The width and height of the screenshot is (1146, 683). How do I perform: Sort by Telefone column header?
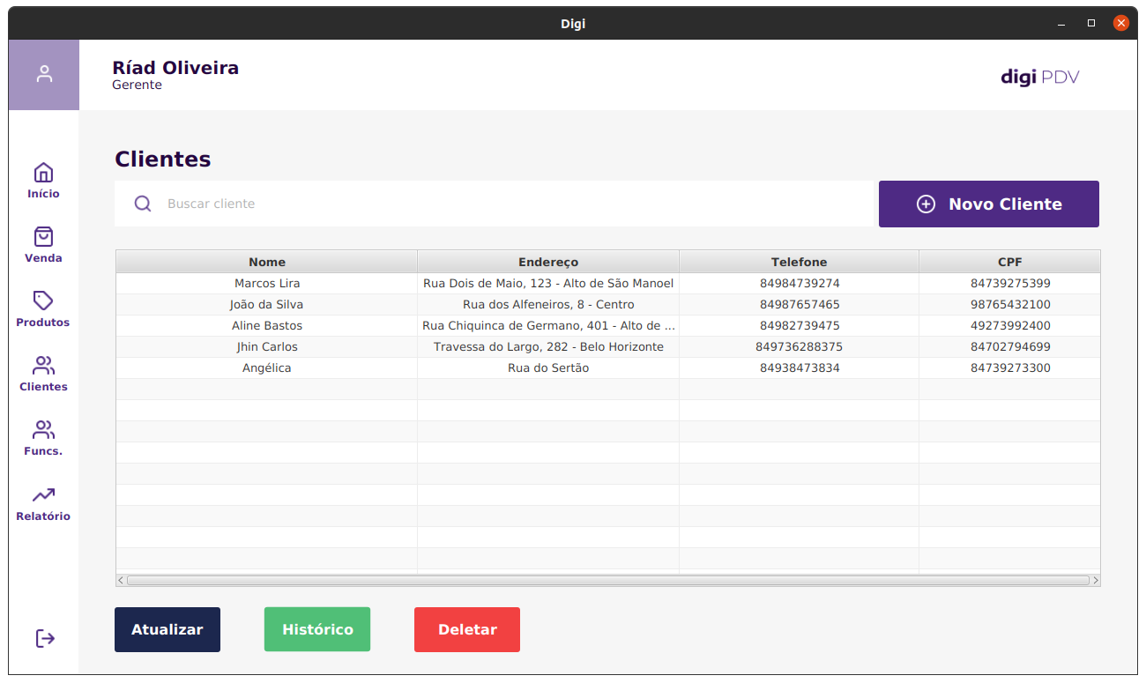tap(800, 262)
